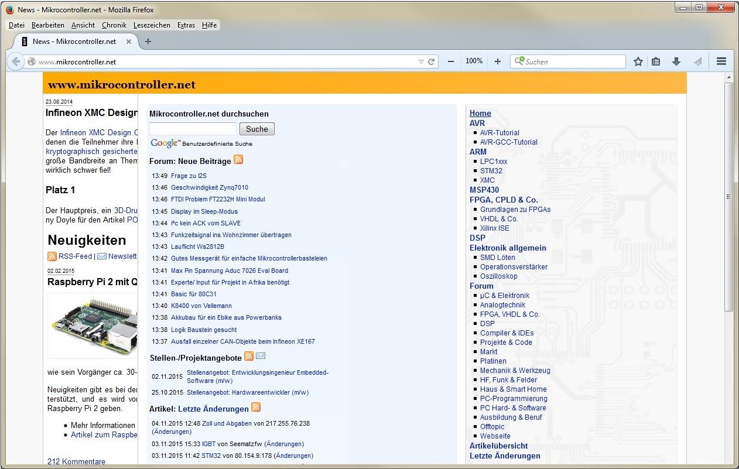Image resolution: width=739 pixels, height=469 pixels.
Task: Click the Raspberry Pi 2 board image
Action: tap(93, 325)
